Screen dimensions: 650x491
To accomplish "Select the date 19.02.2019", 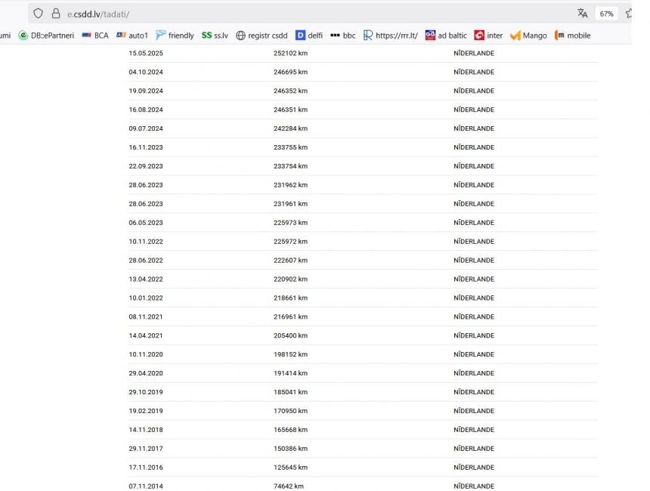I will [x=146, y=411].
